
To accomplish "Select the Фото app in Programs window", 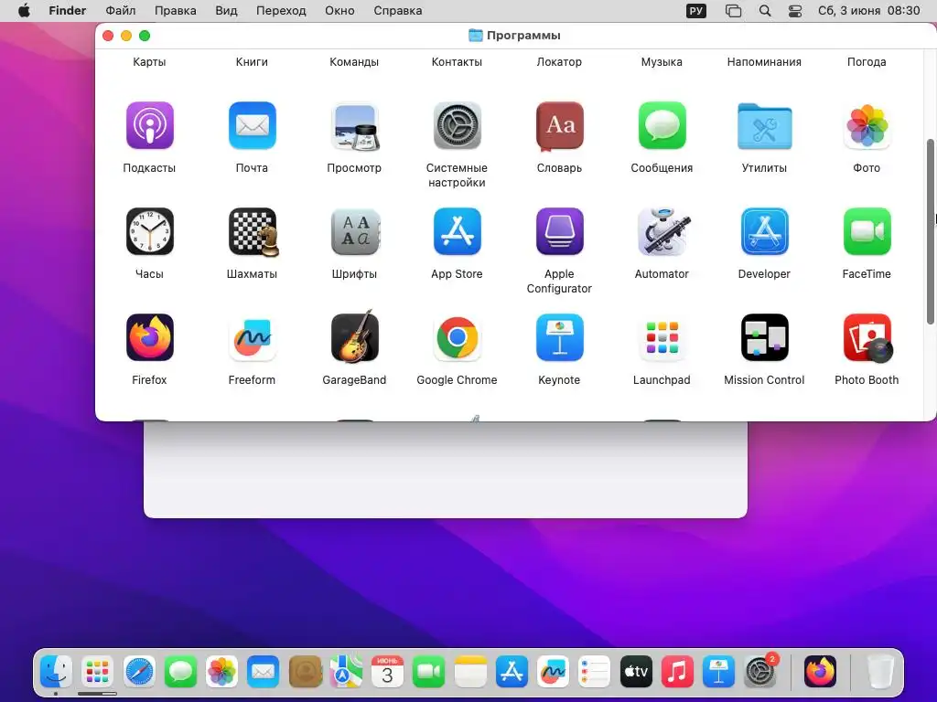I will click(x=867, y=125).
